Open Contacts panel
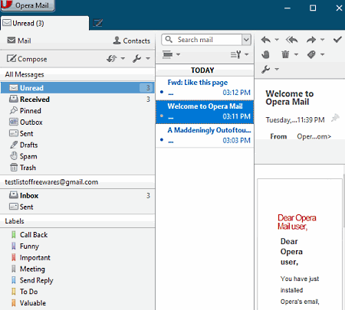This screenshot has width=345, height=310. point(131,41)
